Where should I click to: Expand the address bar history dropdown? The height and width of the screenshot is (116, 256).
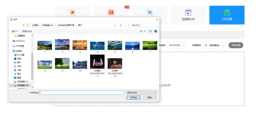tap(115, 25)
